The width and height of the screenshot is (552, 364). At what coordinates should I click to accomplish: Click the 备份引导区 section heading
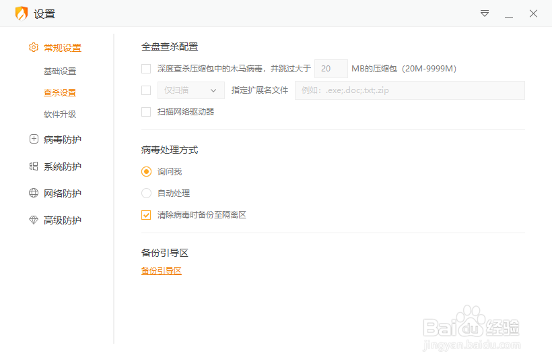[165, 253]
